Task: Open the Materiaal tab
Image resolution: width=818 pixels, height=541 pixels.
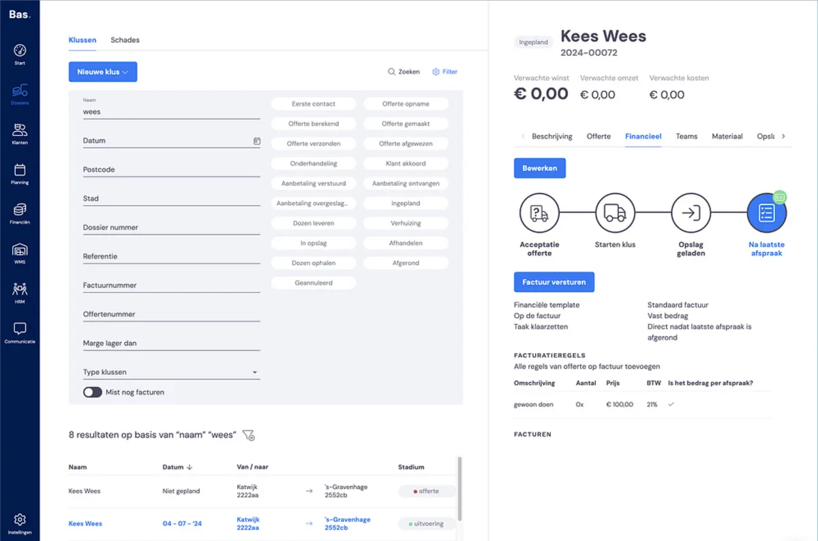Action: pos(727,136)
